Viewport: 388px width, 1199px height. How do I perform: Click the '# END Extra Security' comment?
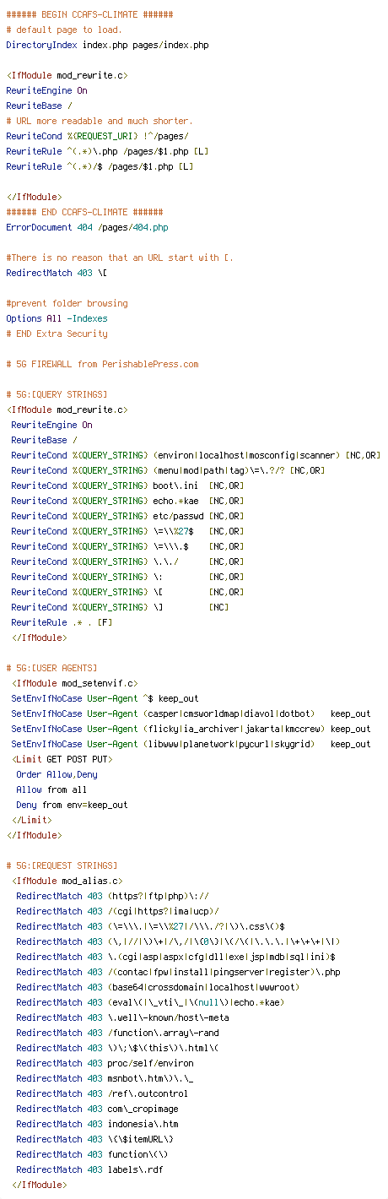click(x=57, y=334)
